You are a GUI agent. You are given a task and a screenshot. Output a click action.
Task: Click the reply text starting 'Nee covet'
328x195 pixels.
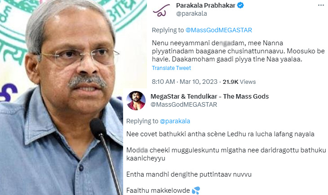point(220,134)
